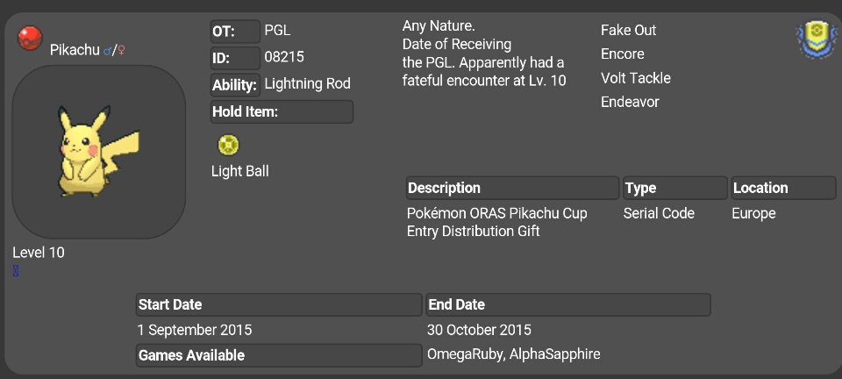
Task: Click the Location column header
Action: (x=783, y=188)
